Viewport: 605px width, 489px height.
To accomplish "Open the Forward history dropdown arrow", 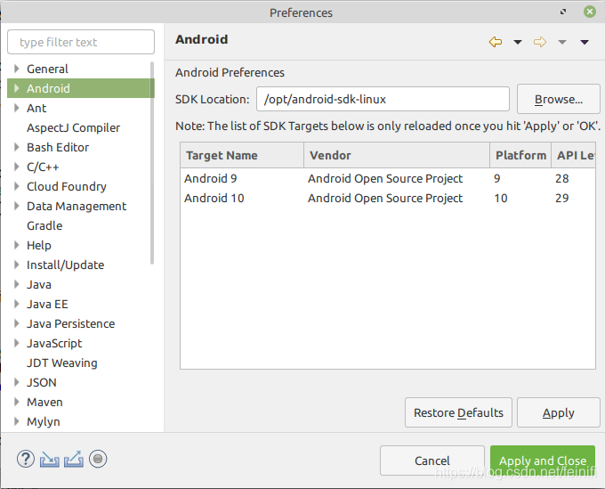I will point(562,42).
